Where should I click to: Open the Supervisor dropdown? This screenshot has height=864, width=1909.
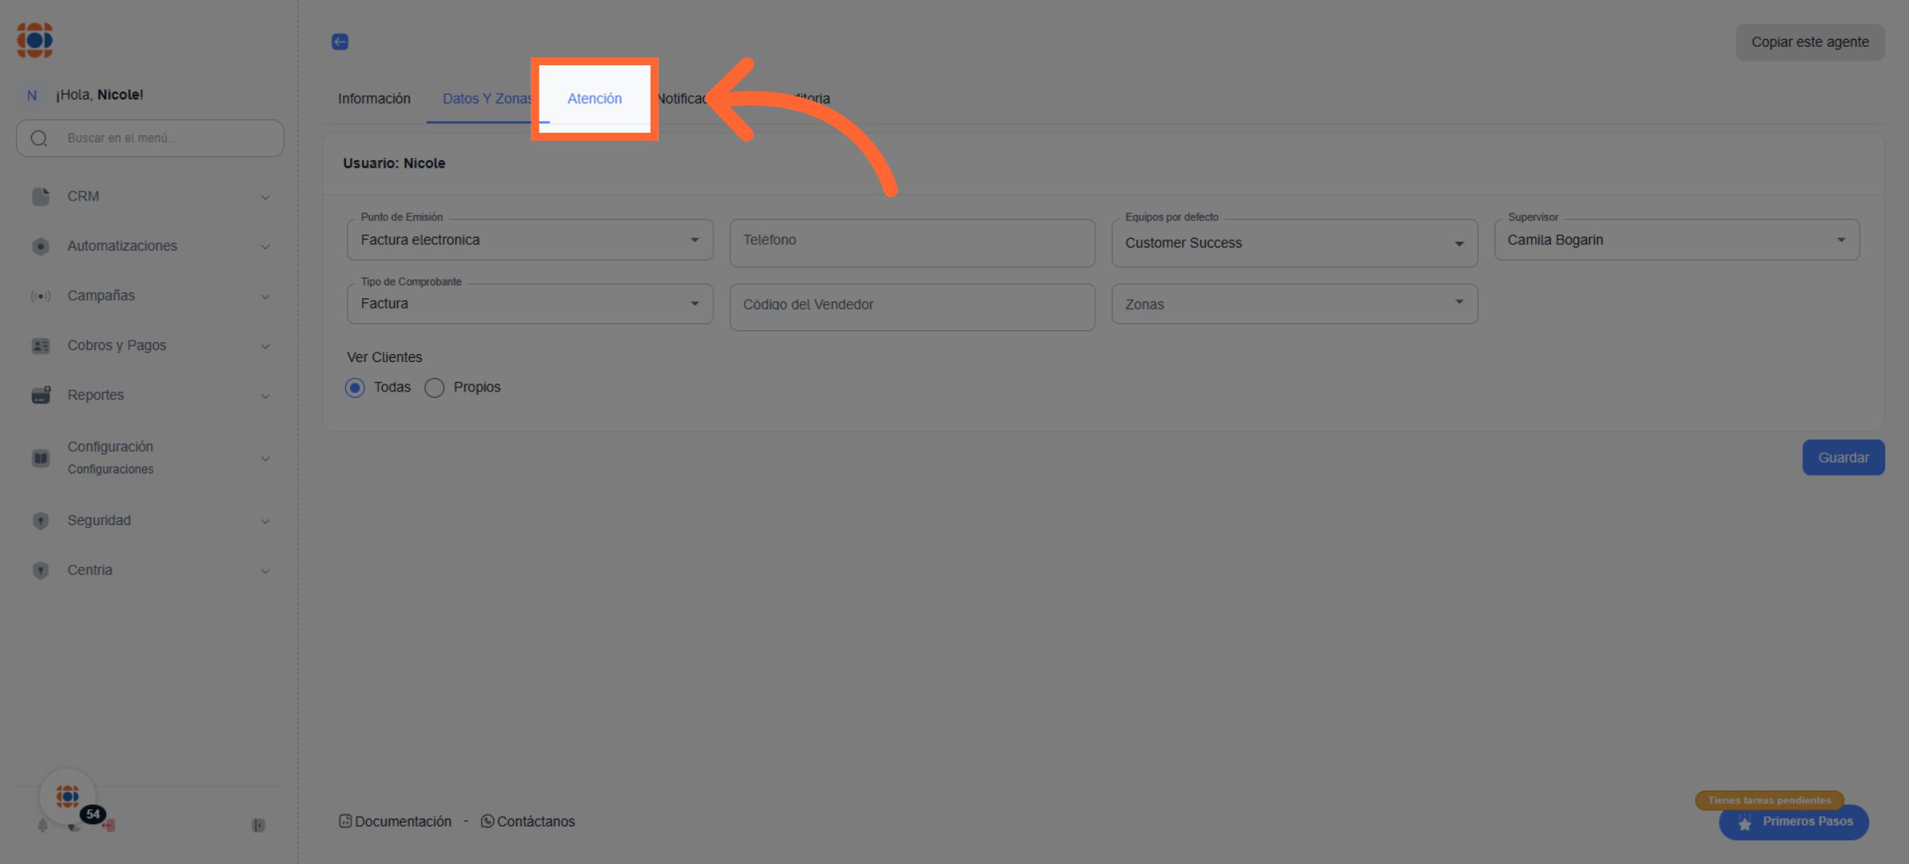[x=1676, y=239]
